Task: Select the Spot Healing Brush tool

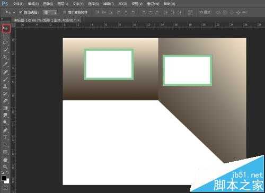Action: point(5,72)
